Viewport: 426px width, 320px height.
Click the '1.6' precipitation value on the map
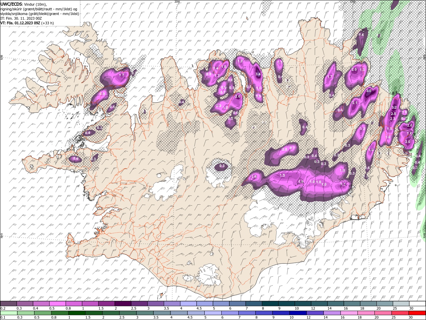point(409,133)
